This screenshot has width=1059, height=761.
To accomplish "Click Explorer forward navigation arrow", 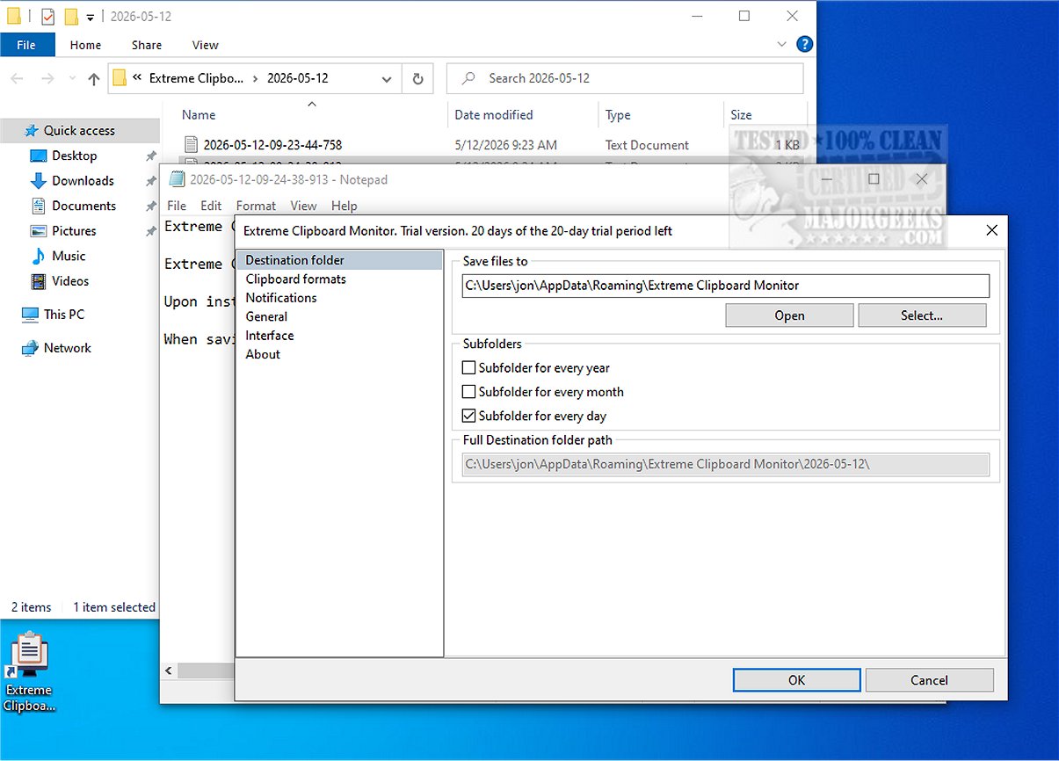I will pyautogui.click(x=47, y=78).
